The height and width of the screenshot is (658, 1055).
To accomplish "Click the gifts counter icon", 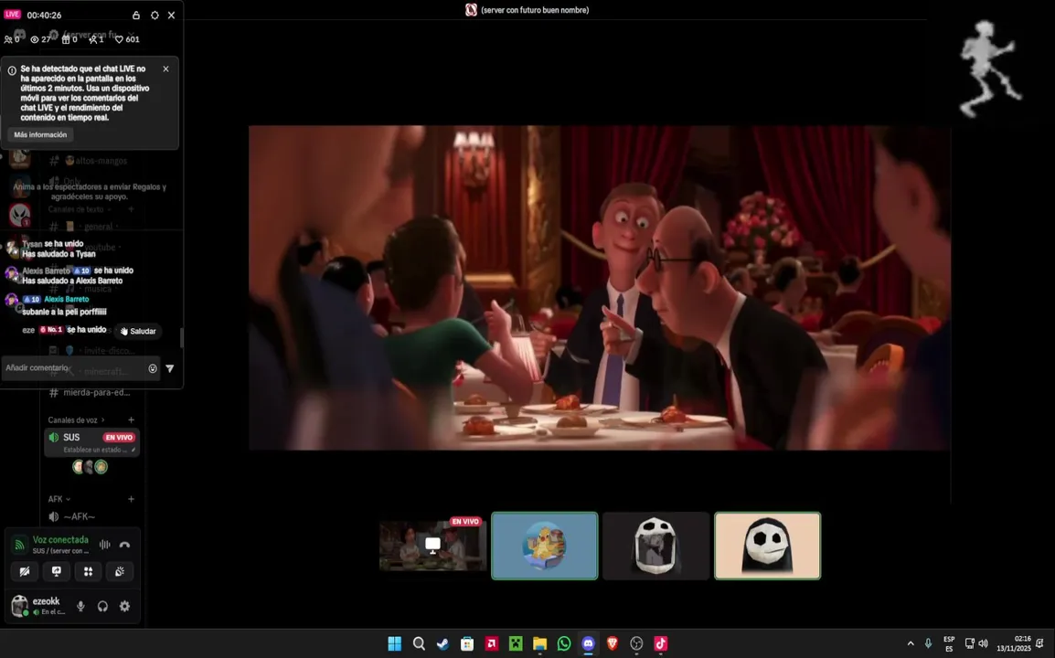I will [x=66, y=39].
